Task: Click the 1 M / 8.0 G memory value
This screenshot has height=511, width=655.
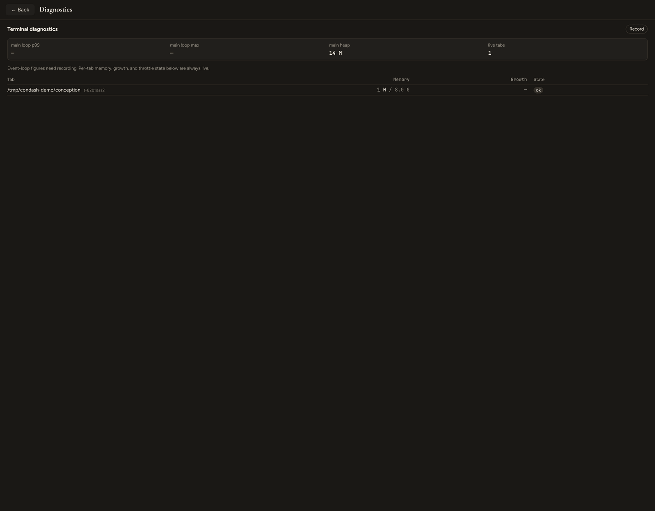Action: (x=393, y=90)
